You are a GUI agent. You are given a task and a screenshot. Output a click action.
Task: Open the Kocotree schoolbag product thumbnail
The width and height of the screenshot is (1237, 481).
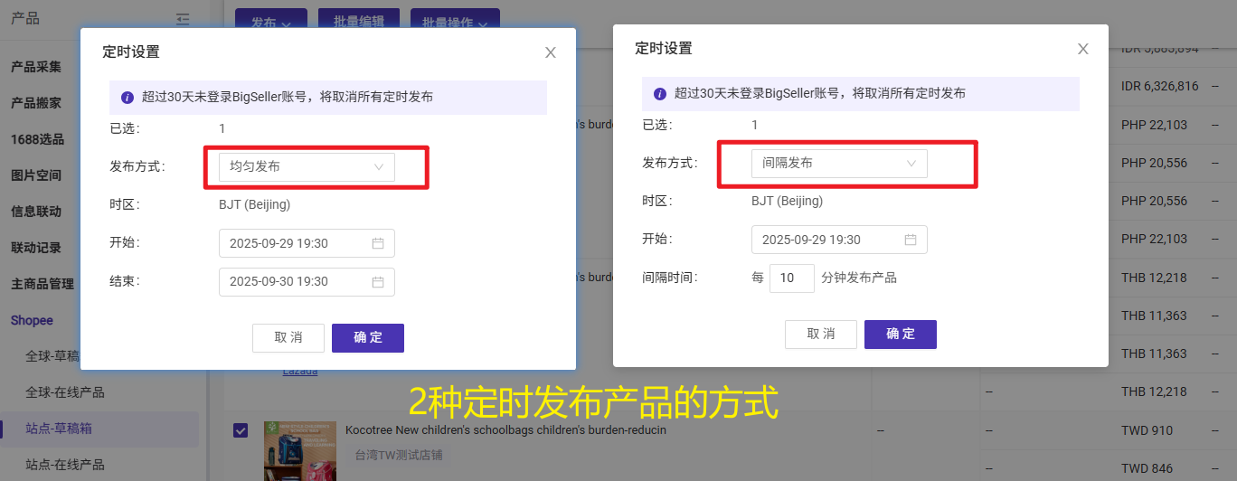296,450
